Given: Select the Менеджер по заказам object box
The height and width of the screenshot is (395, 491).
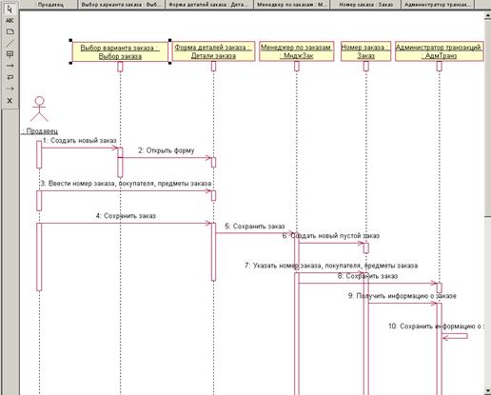Looking at the screenshot, I should [297, 51].
